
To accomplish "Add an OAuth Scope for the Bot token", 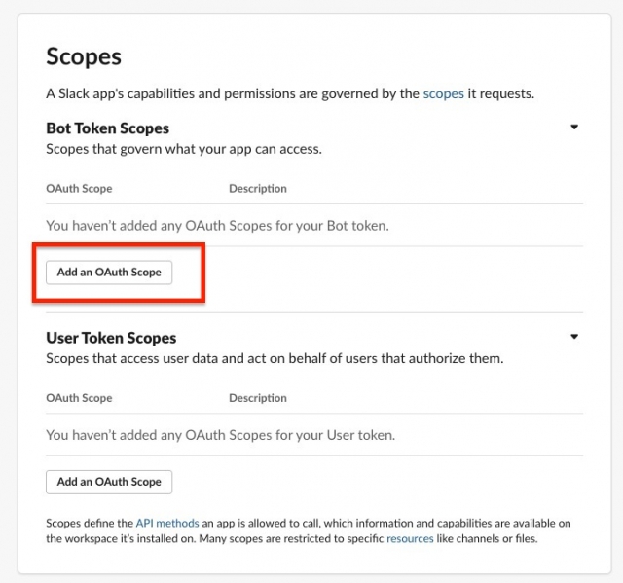I will (x=109, y=273).
